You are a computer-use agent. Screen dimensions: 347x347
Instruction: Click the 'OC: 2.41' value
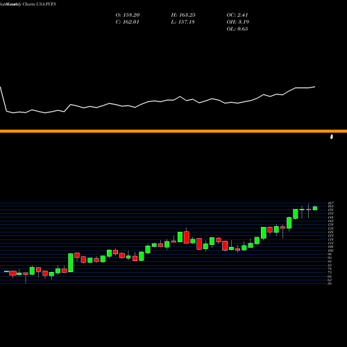coord(237,15)
